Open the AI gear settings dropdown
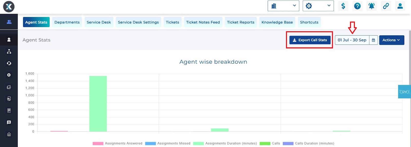 (x=318, y=6)
